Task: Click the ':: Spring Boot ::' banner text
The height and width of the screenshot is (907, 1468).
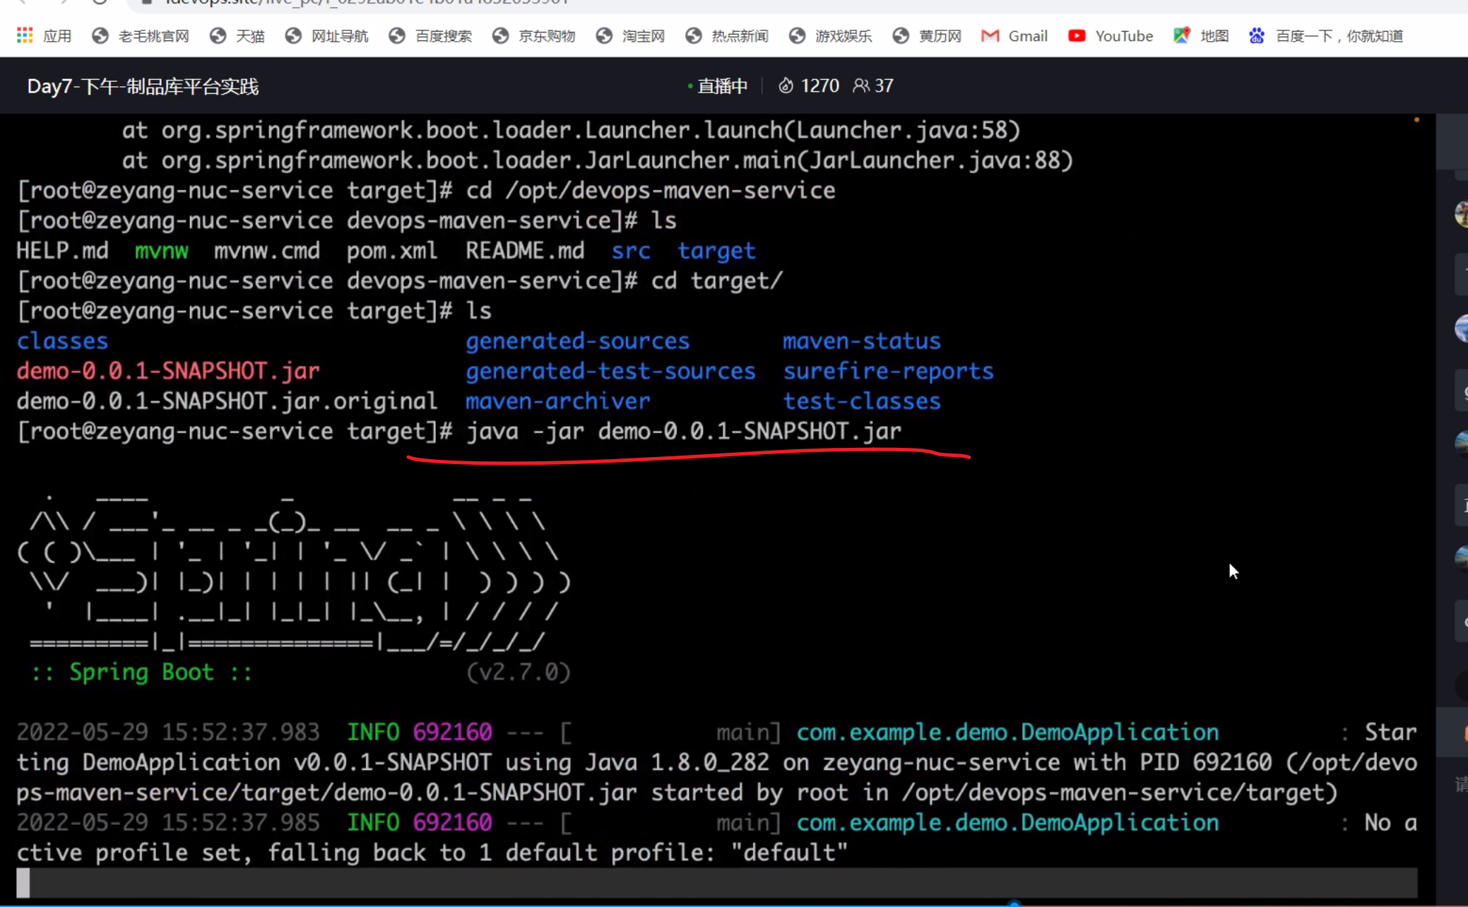Action: 141,672
